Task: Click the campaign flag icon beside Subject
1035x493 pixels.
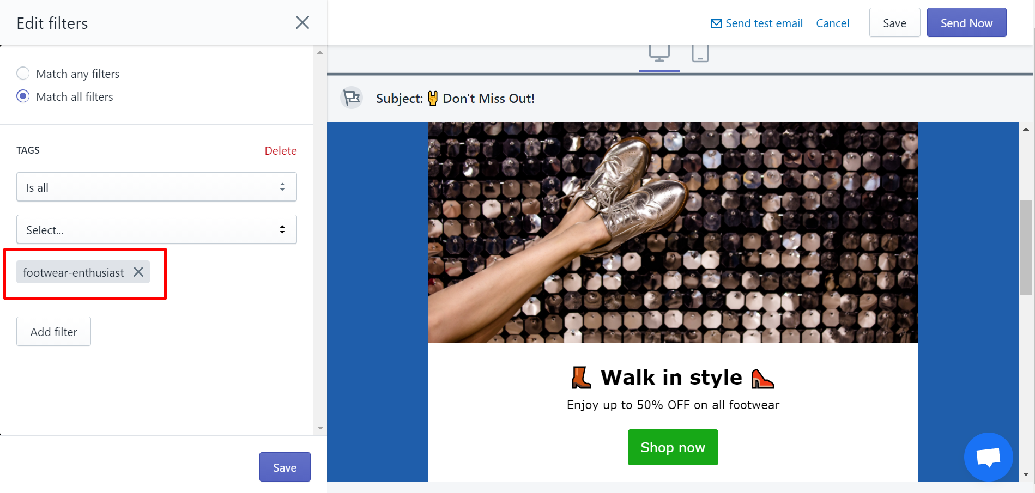Action: [x=352, y=98]
